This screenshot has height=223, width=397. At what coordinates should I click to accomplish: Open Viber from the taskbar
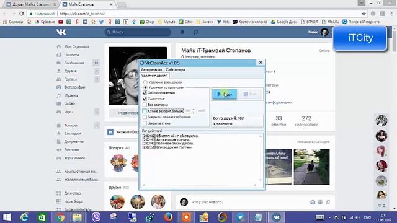click(96, 217)
